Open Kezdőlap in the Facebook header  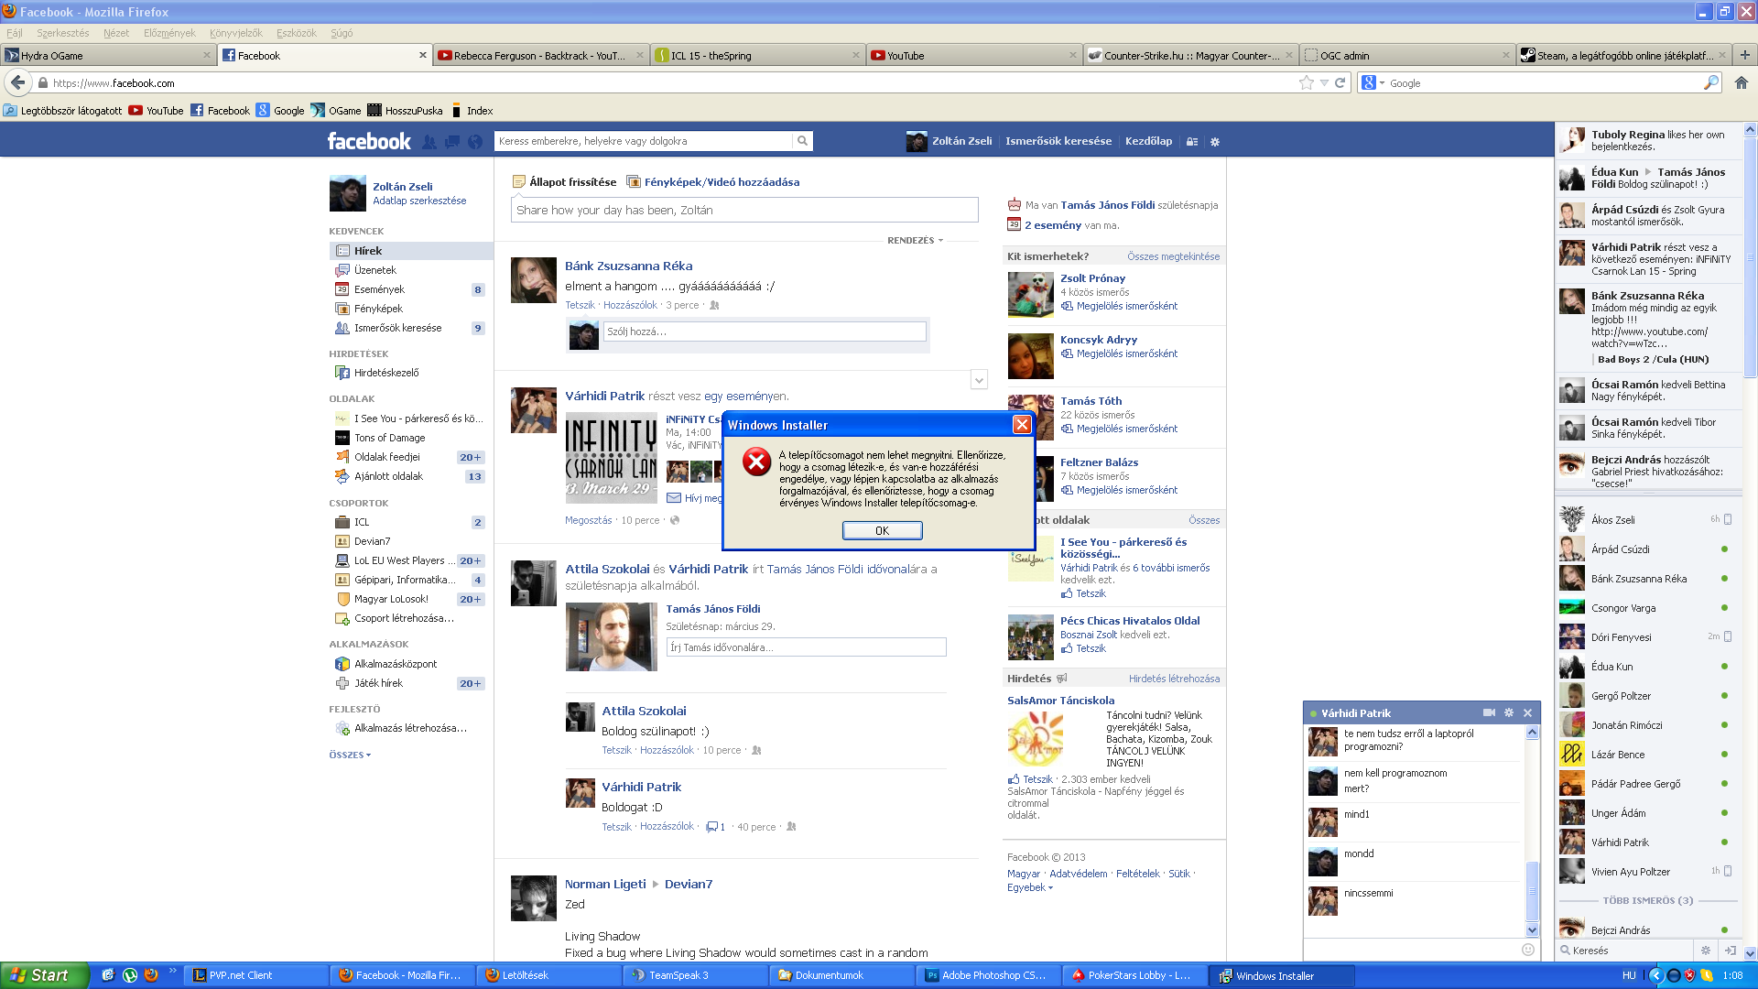tap(1148, 141)
